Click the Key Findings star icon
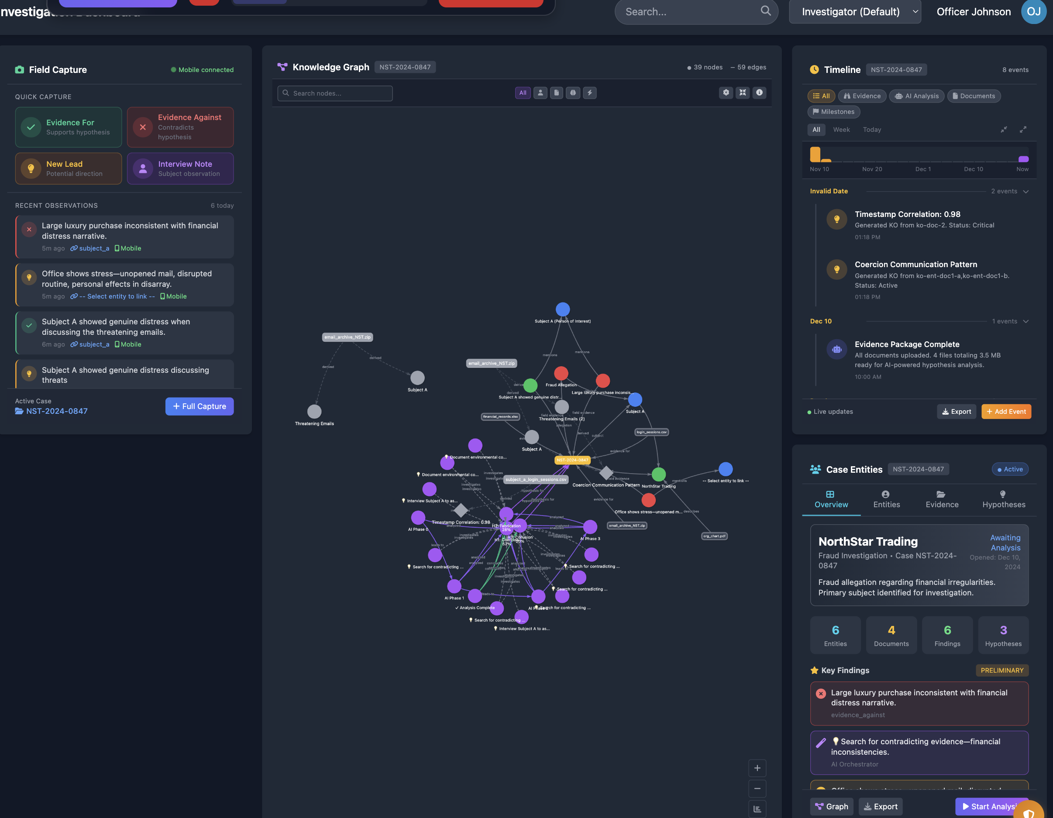This screenshot has width=1053, height=818. coord(814,670)
